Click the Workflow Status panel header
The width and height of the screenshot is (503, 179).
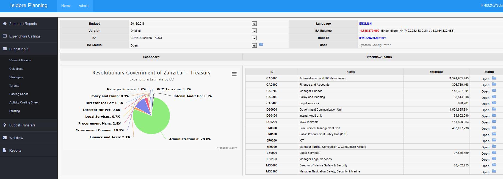[x=379, y=57]
